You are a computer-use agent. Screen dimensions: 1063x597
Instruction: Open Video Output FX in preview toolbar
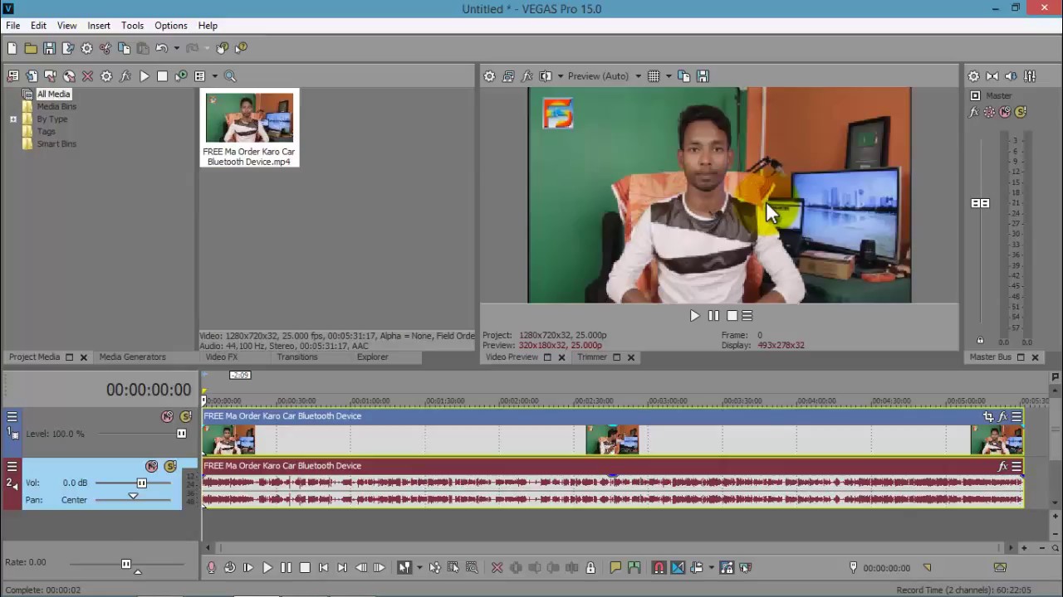tap(527, 76)
